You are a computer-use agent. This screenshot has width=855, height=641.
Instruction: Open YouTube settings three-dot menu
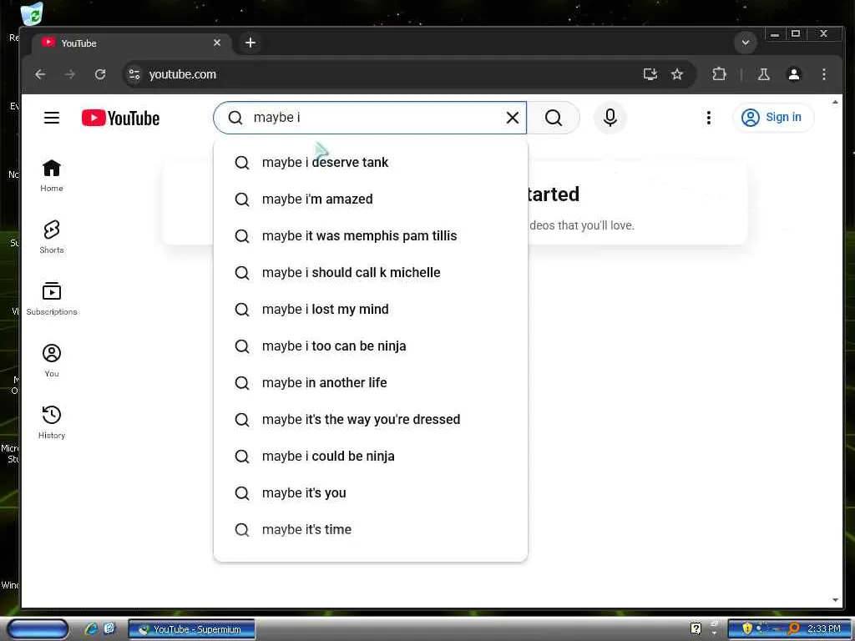[708, 118]
